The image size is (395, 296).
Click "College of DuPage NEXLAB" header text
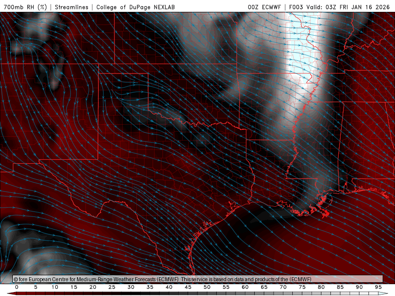click(135, 7)
